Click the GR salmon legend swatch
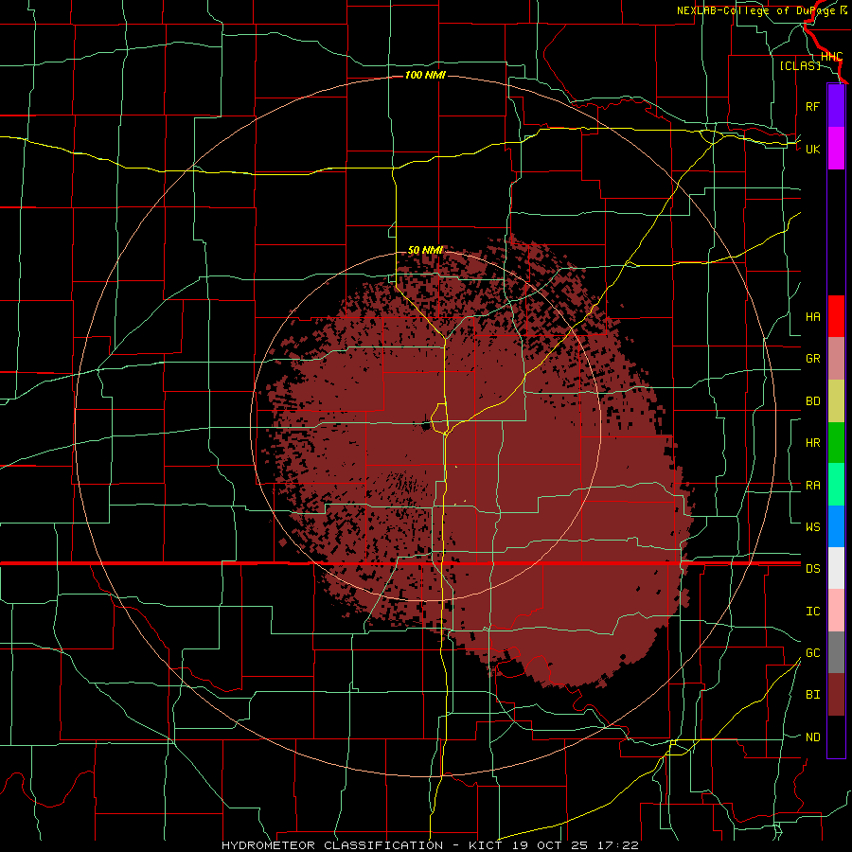852x852 pixels. click(836, 359)
